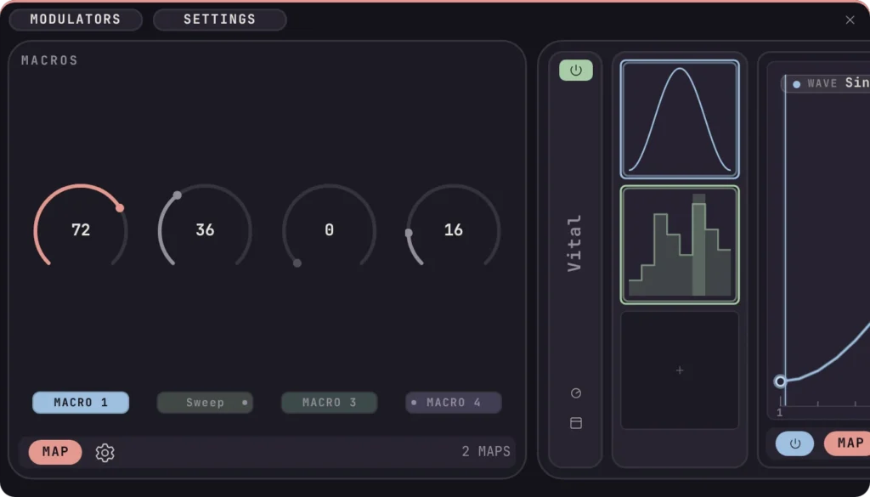Add a new modulator with plus slot

coord(680,370)
